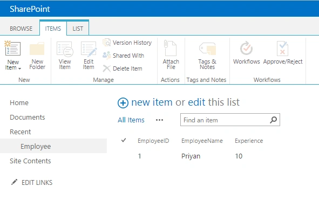Open Version History
The image size is (319, 207).
pyautogui.click(x=127, y=43)
